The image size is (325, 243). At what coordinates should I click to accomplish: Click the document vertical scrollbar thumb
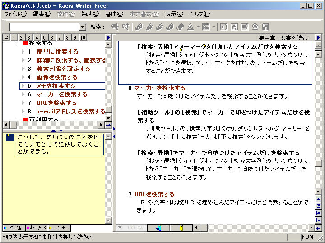click(318, 163)
